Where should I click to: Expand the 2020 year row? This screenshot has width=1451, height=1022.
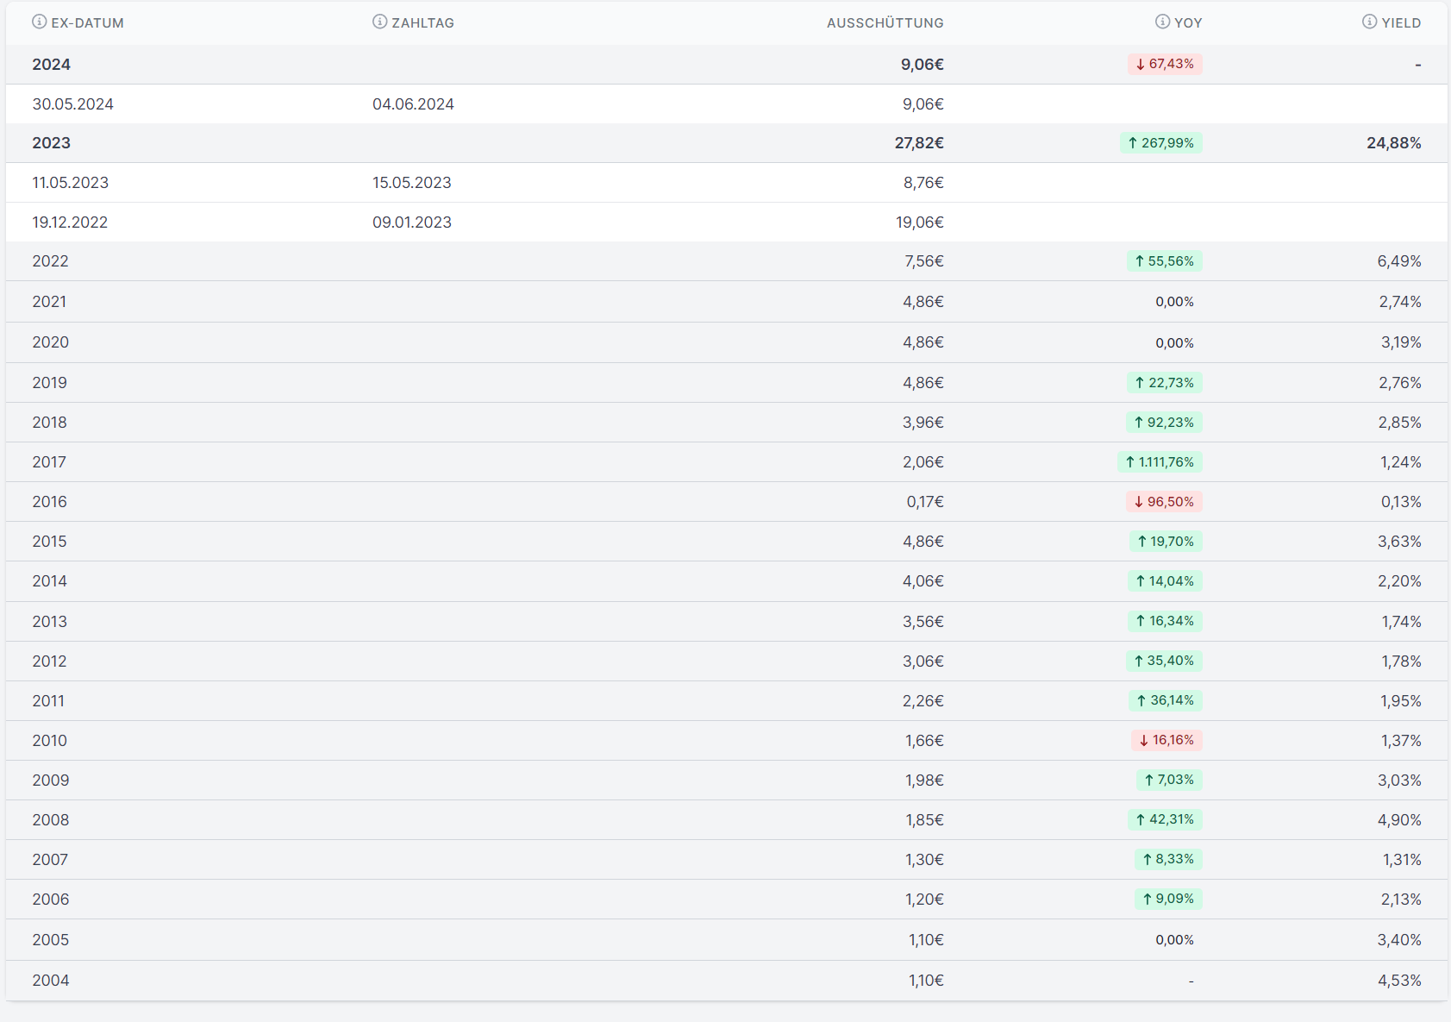pyautogui.click(x=726, y=342)
